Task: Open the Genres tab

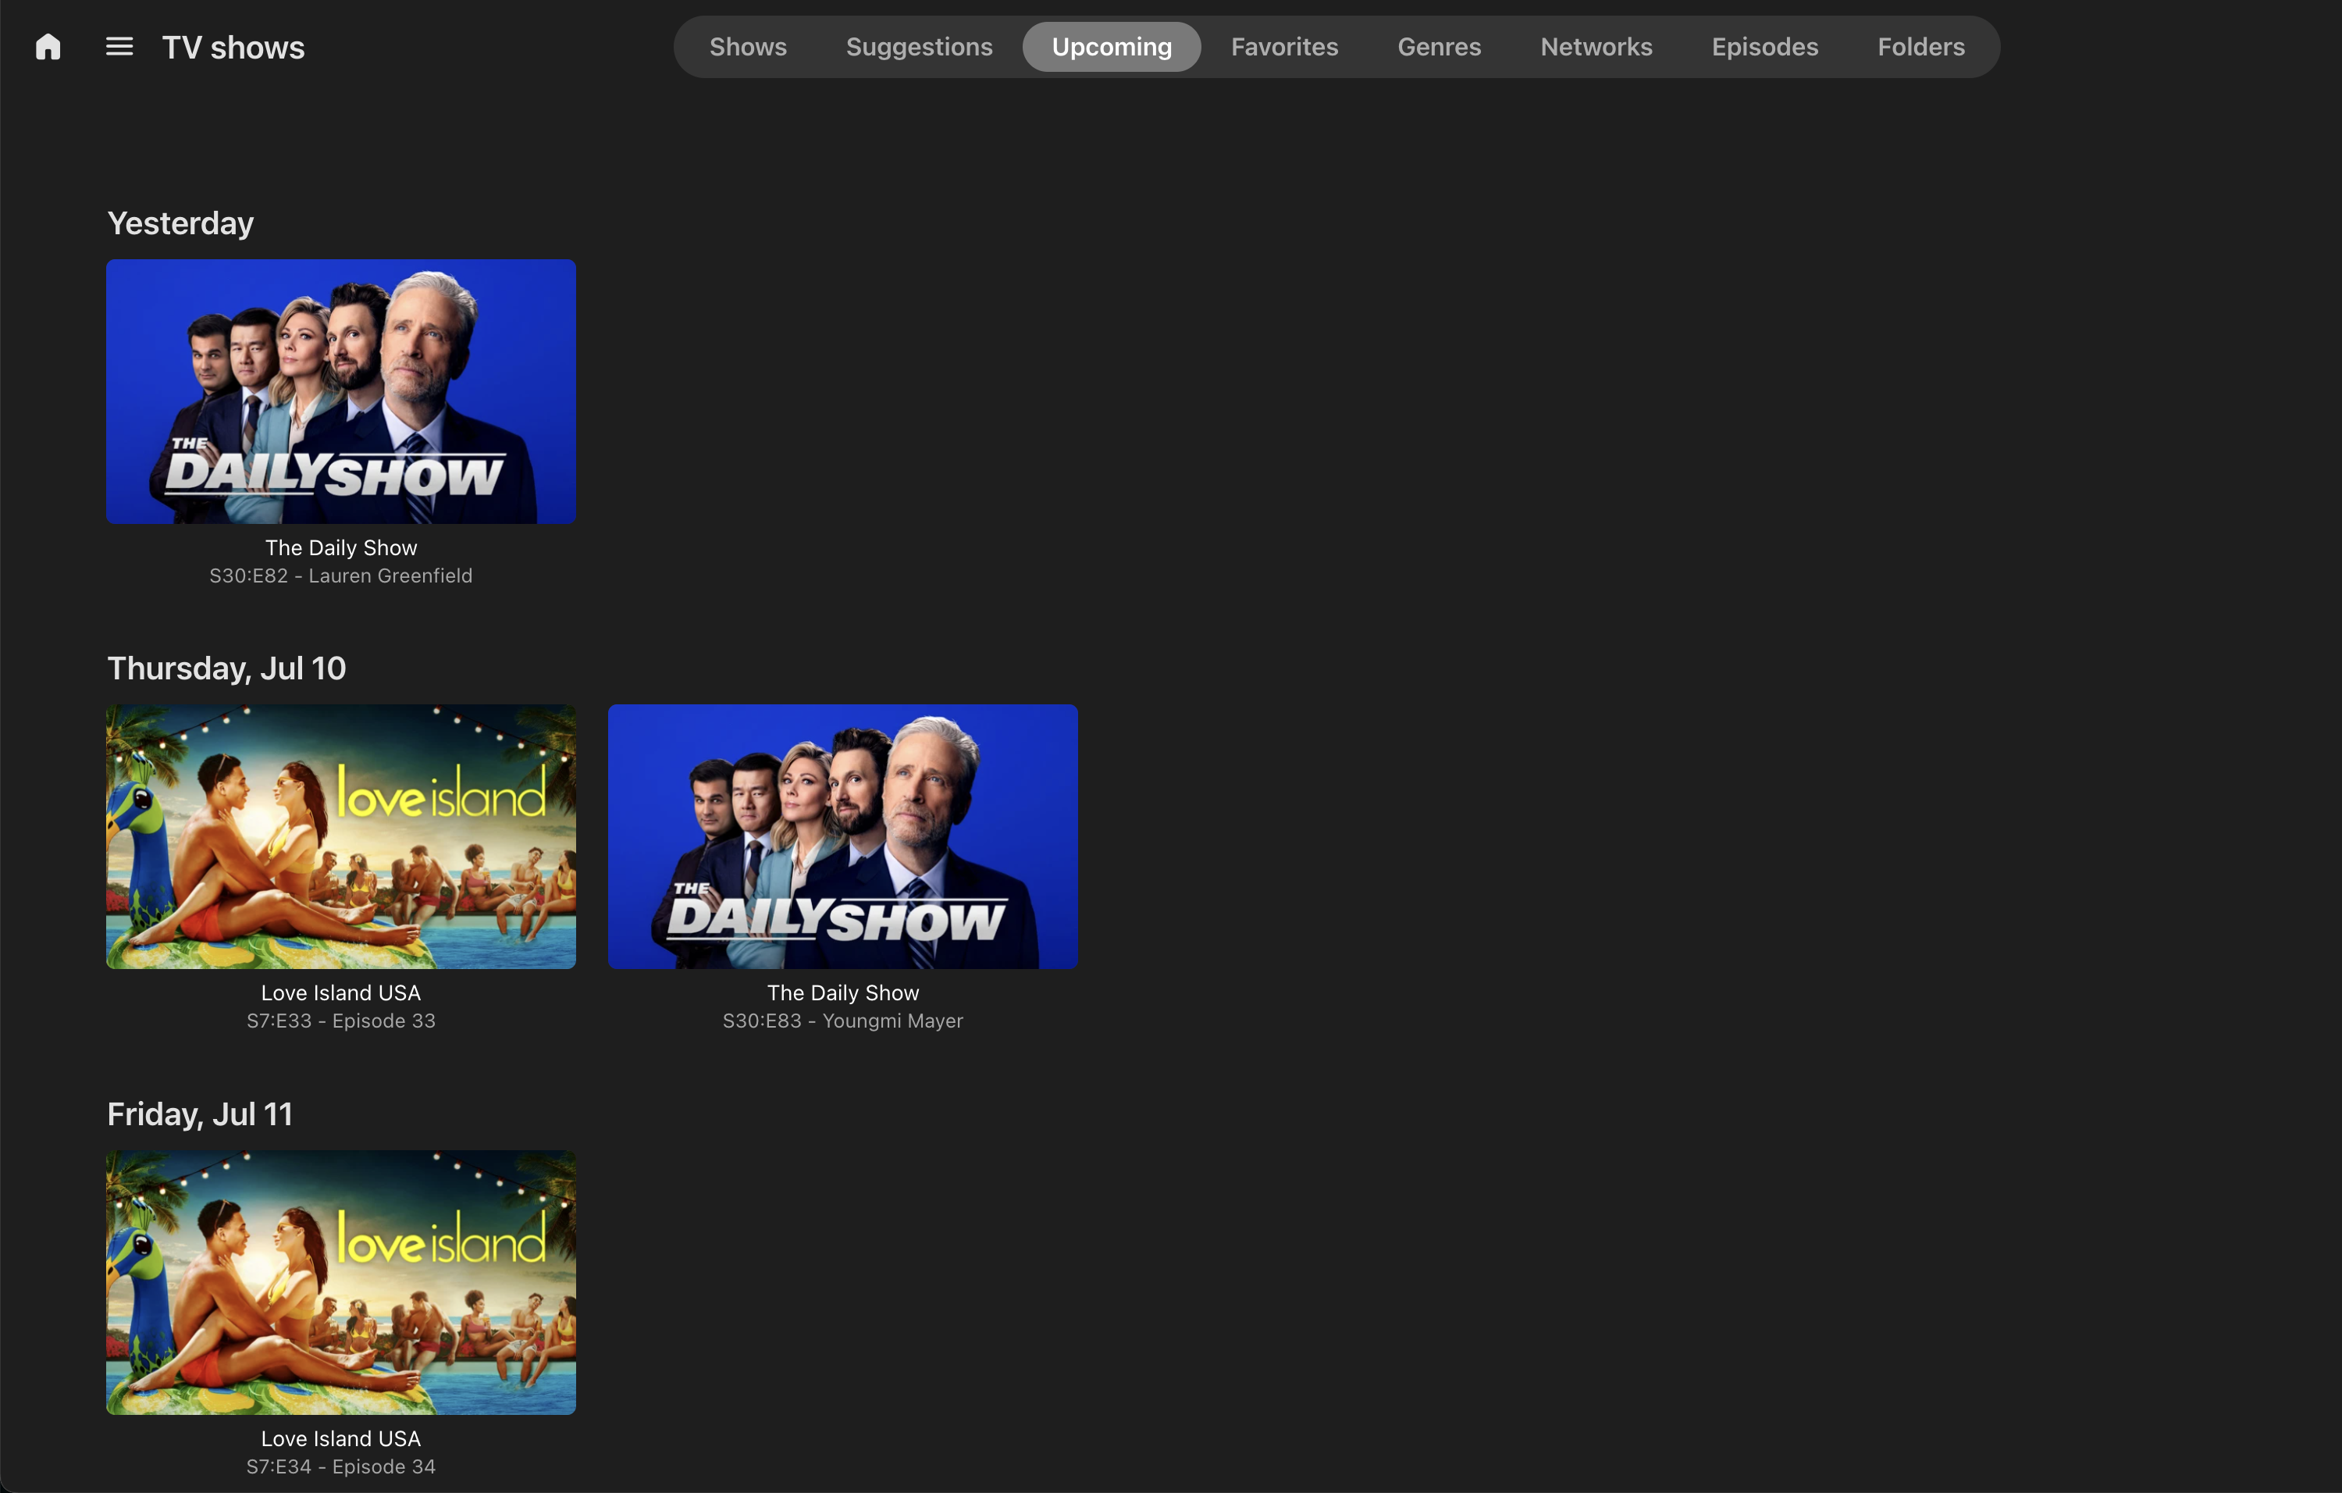Action: (1439, 47)
